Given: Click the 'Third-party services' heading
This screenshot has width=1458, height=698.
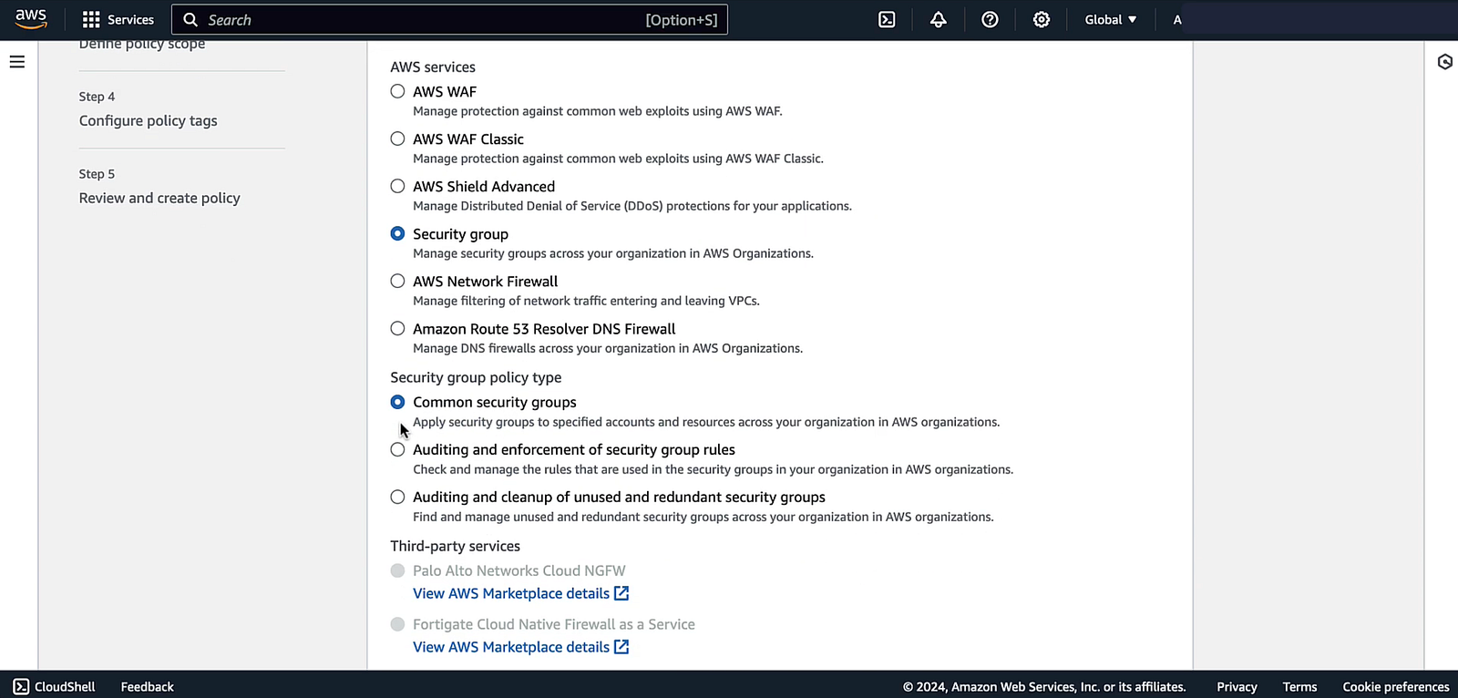Looking at the screenshot, I should point(455,546).
